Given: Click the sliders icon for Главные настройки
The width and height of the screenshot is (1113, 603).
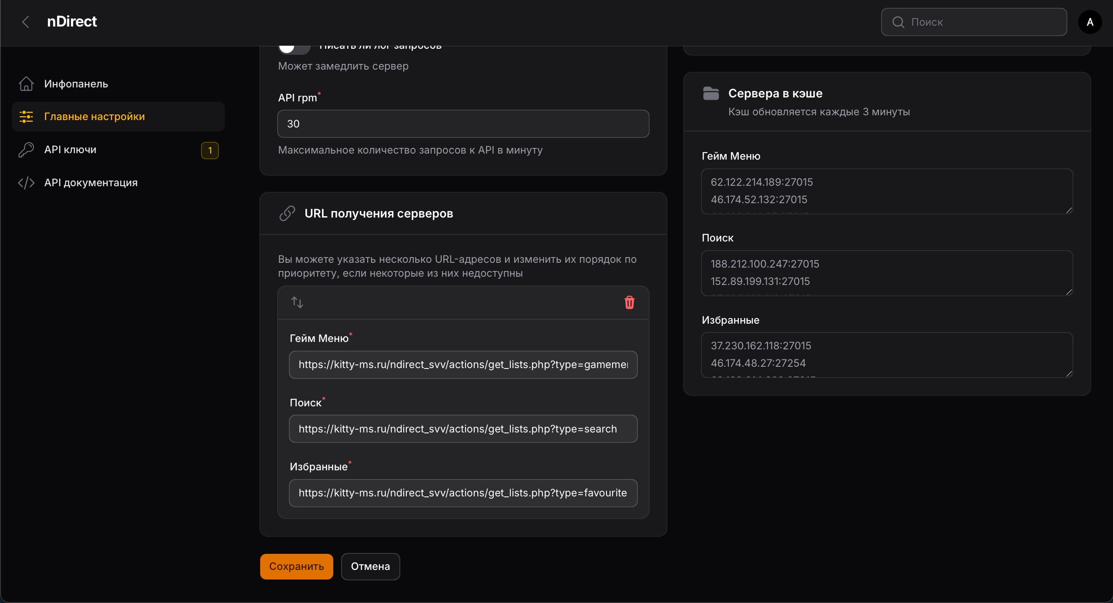Looking at the screenshot, I should point(26,117).
